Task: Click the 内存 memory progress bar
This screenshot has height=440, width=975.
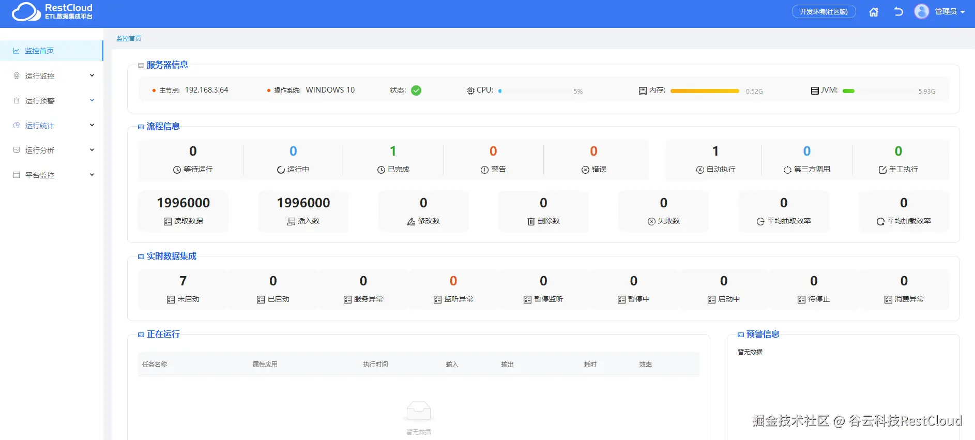Action: [x=705, y=91]
